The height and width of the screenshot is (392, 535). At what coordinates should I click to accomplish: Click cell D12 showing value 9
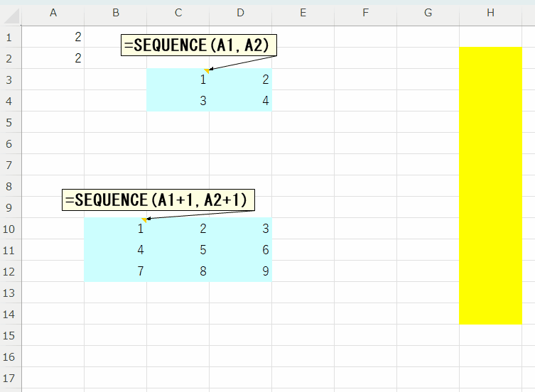(241, 271)
